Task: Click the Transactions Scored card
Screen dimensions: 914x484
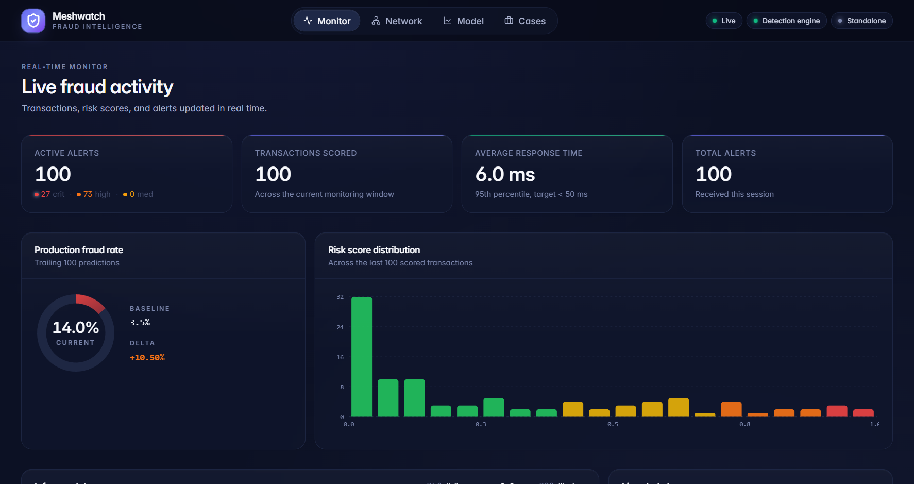Action: point(347,174)
